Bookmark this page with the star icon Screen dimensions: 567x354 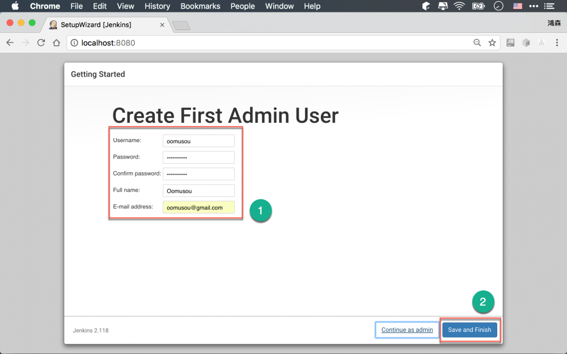pyautogui.click(x=492, y=42)
